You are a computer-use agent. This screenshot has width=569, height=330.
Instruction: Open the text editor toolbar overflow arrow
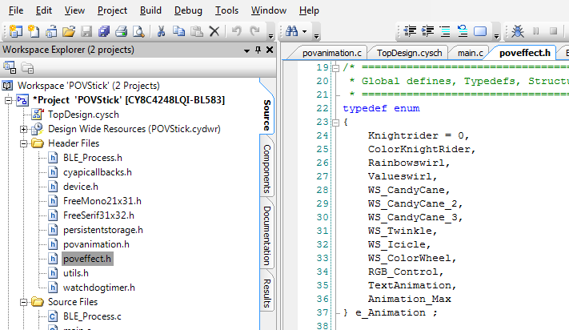(x=496, y=35)
